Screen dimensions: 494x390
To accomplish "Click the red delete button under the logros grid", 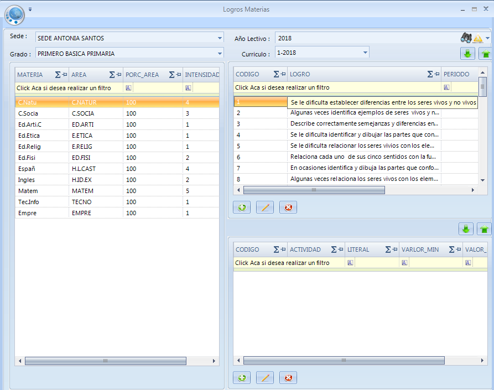I will 288,208.
